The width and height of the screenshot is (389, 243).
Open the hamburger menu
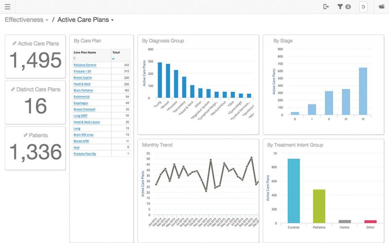(x=7, y=7)
